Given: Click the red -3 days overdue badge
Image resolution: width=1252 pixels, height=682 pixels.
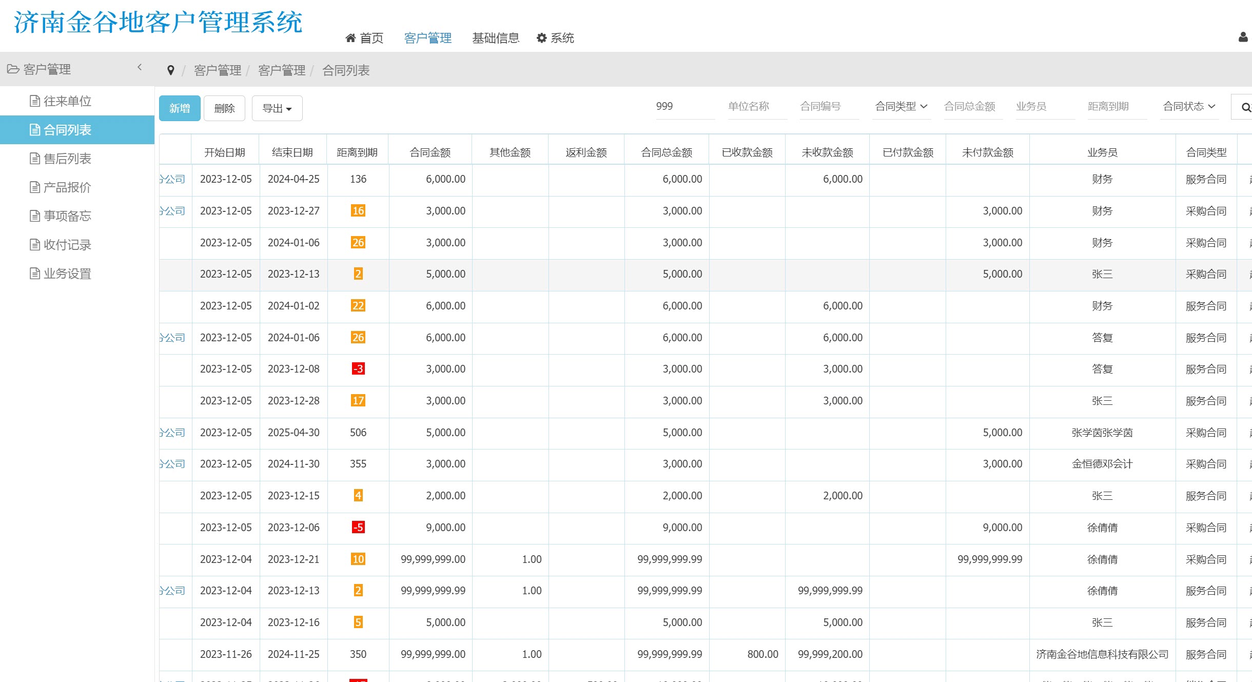Looking at the screenshot, I should tap(358, 369).
